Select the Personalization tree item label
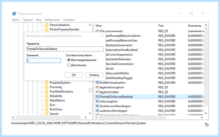The width and height of the screenshot is (220, 137). tap(60, 25)
